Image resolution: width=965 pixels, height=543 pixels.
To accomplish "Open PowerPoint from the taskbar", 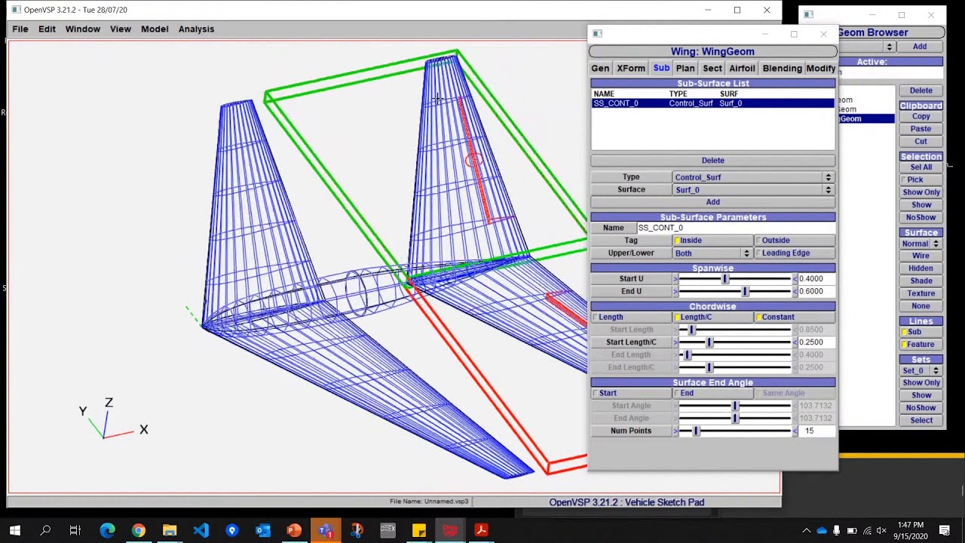I will pos(294,530).
